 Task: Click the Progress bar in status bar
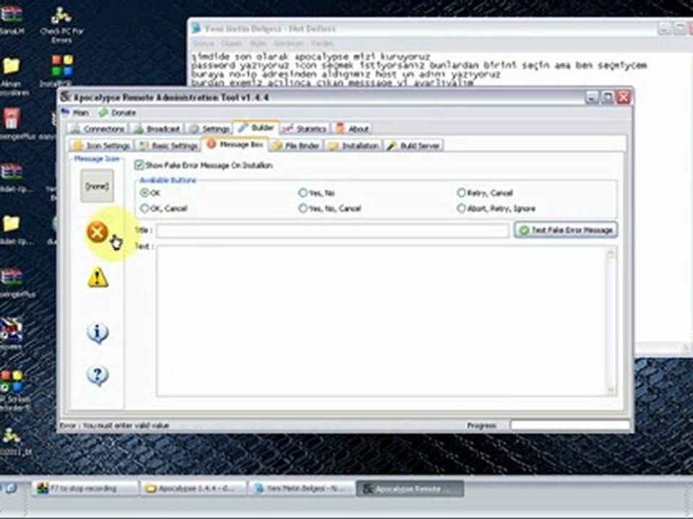(x=570, y=425)
